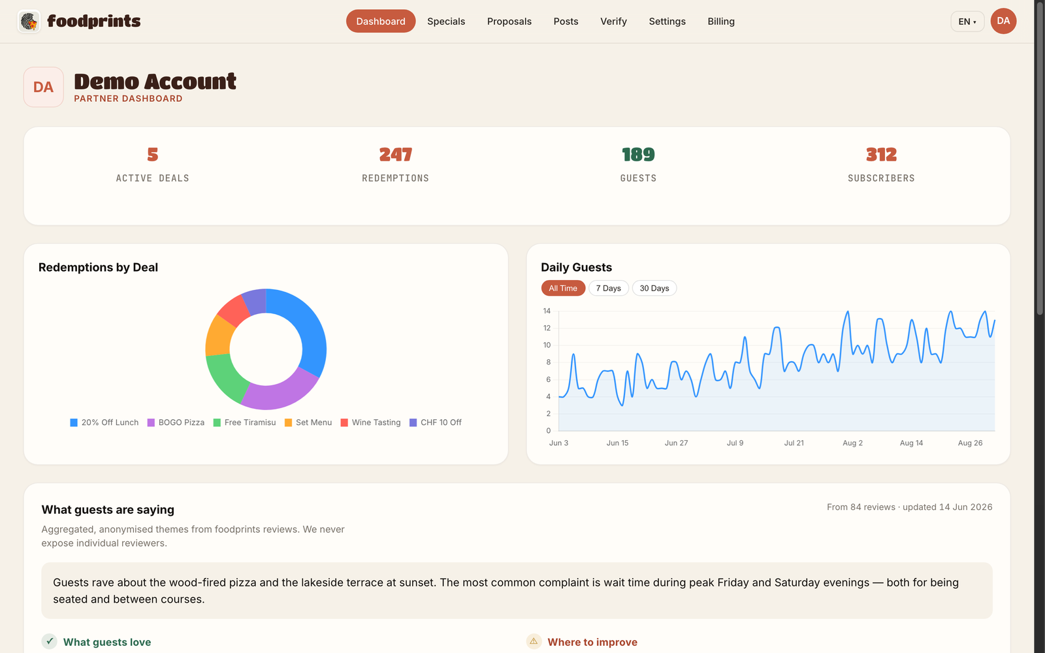Select the 7 Days range filter

[x=609, y=288]
